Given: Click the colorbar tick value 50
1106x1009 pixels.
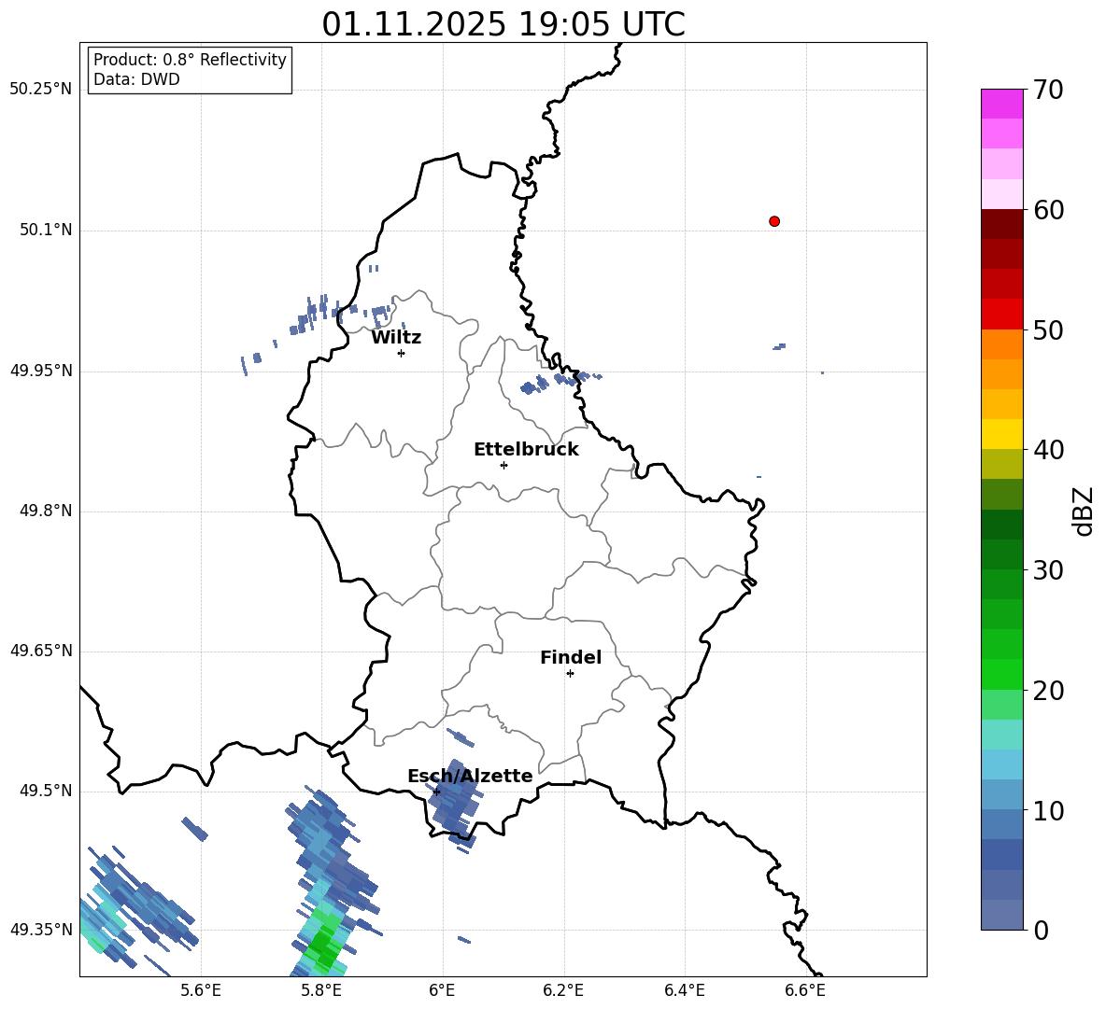Looking at the screenshot, I should [1048, 329].
